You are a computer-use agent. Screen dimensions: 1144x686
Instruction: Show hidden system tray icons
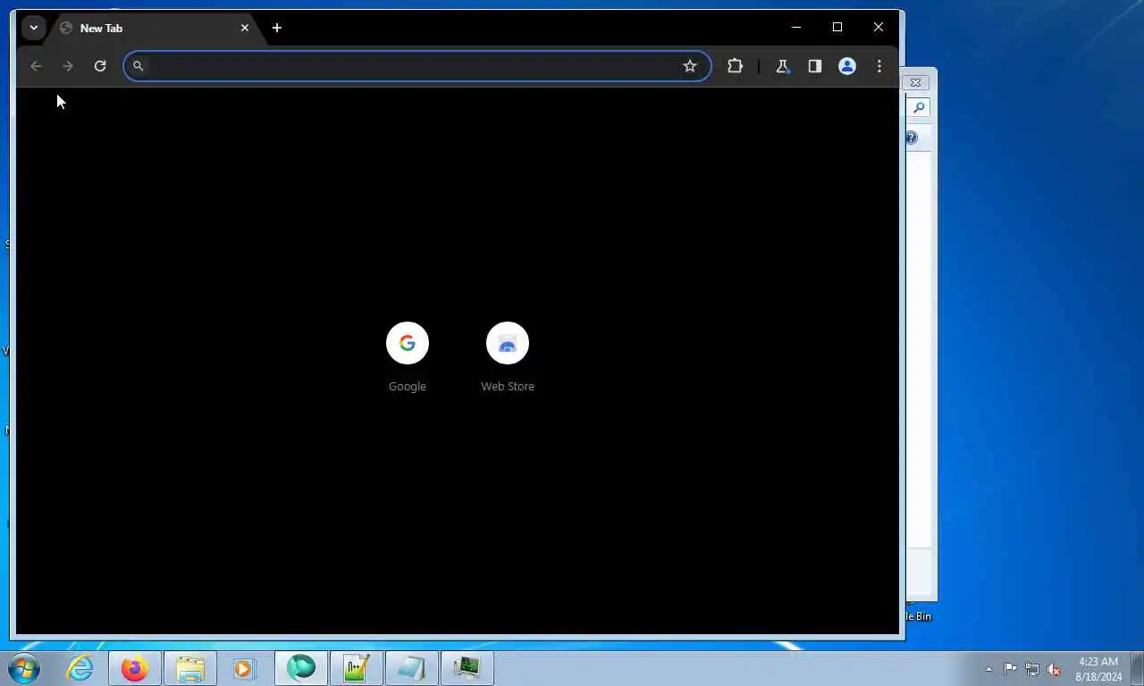coord(988,669)
